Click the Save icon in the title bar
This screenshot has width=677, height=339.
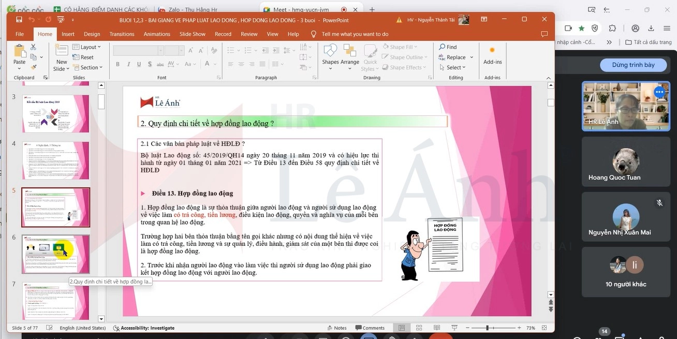tap(19, 20)
